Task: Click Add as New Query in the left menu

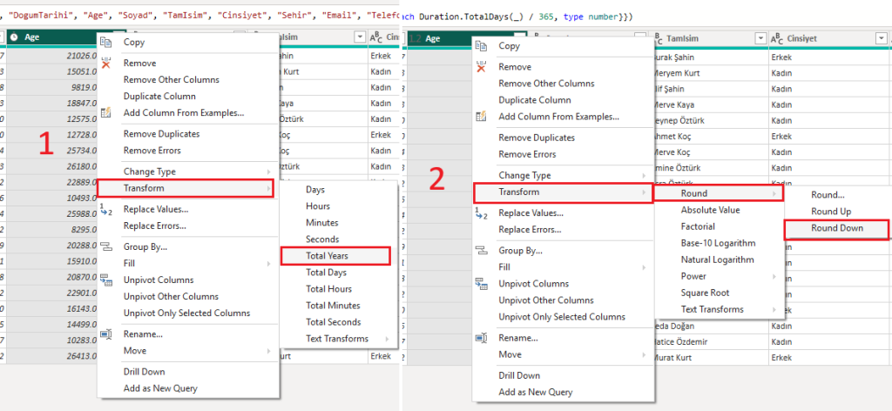Action: point(160,388)
